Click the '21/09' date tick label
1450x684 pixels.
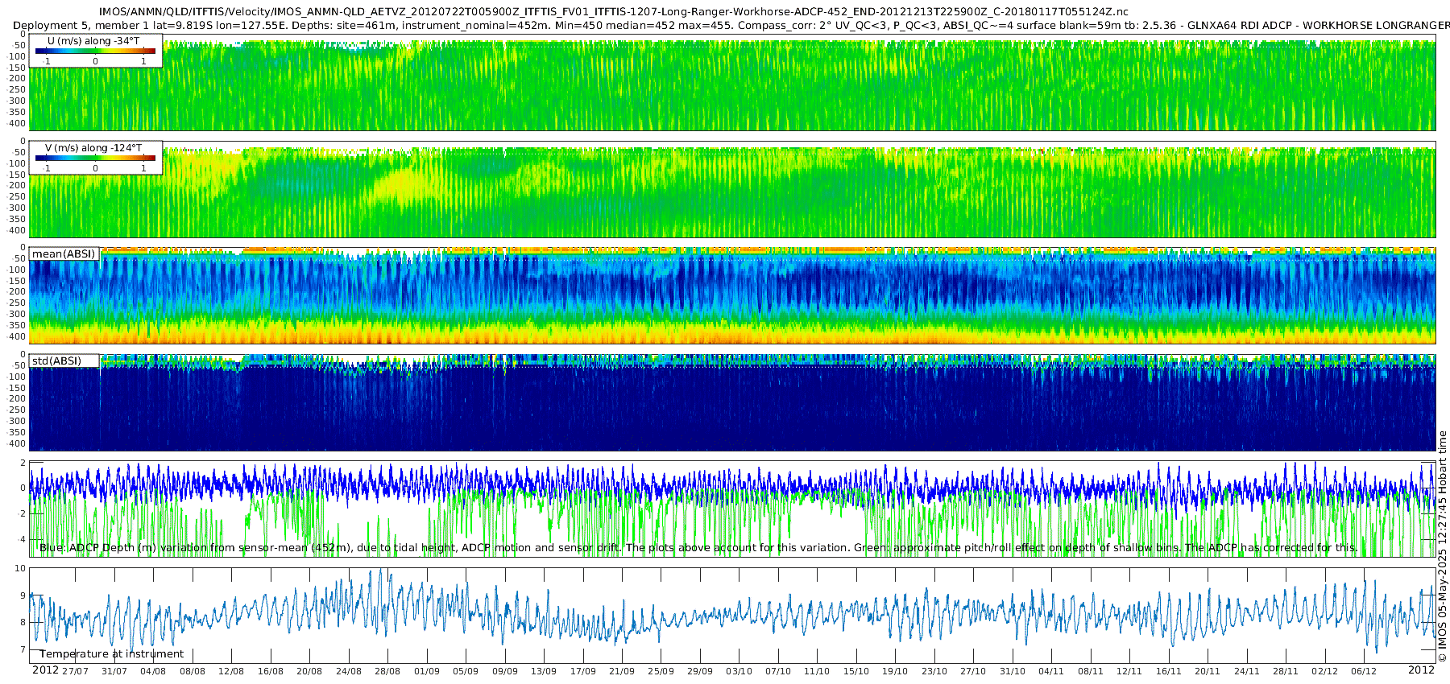pyautogui.click(x=622, y=671)
